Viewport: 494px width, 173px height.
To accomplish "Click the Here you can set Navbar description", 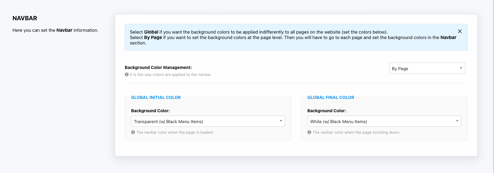I will 55,30.
